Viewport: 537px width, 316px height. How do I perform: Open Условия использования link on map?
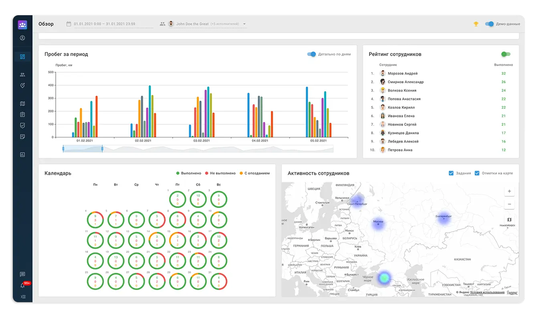point(487,292)
